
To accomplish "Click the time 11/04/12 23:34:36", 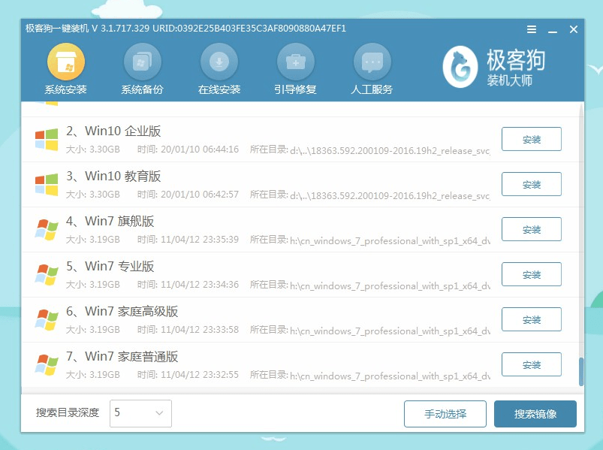I will [x=200, y=284].
